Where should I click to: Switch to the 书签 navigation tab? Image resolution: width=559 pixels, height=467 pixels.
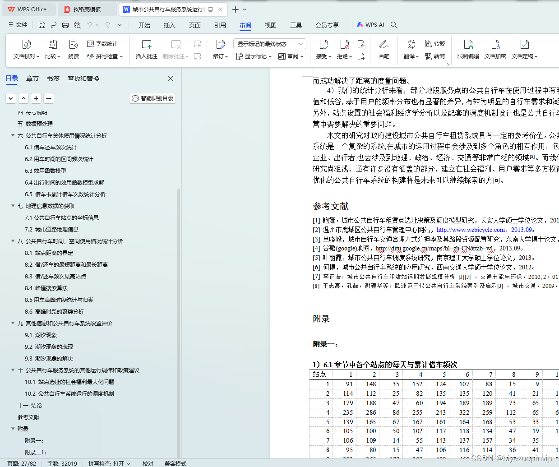coord(53,79)
